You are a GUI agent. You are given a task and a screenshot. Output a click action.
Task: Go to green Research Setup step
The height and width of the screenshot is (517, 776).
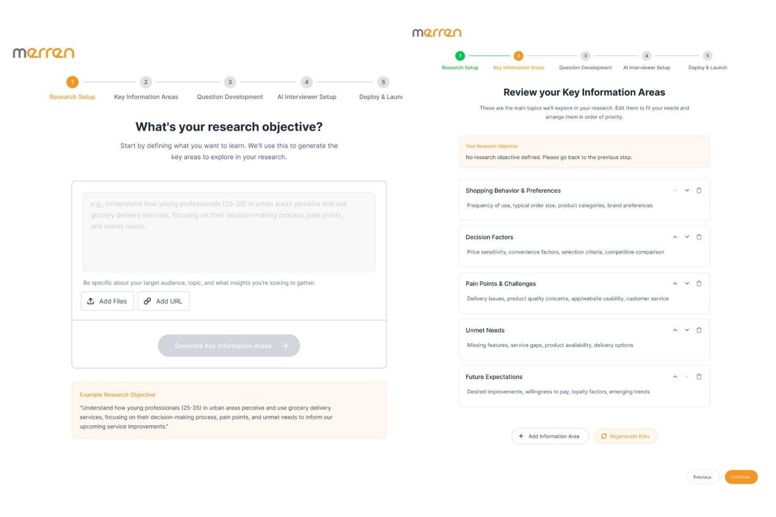coord(460,56)
